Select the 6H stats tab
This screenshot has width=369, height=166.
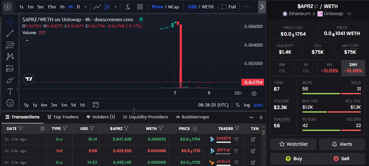click(x=329, y=68)
